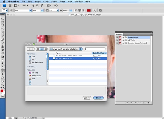Open the font size dropdown 24 pt
Screen dimensions: 164x119
[57, 10]
